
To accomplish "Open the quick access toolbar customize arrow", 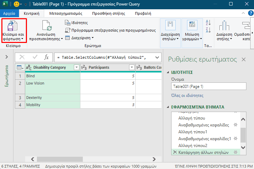I will coord(26,4).
